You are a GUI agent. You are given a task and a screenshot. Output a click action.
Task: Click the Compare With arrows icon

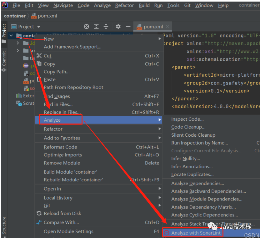(x=39, y=222)
